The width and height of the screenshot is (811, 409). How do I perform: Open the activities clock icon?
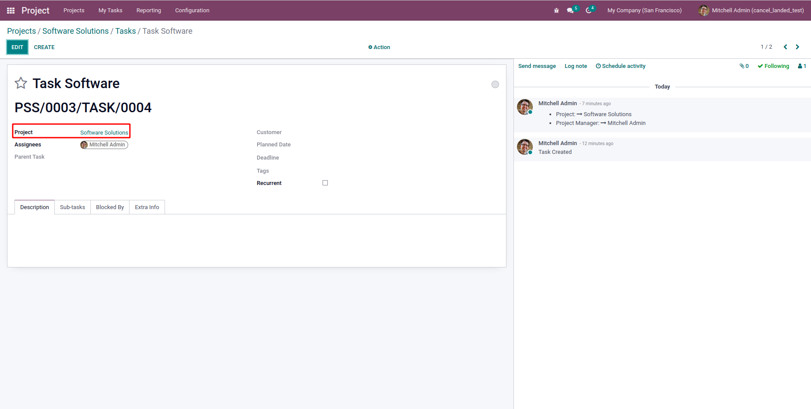pos(589,11)
